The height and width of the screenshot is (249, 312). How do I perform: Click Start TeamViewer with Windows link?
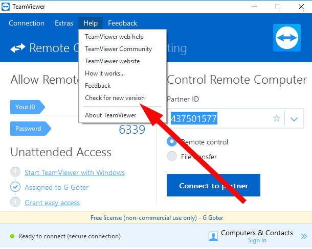point(75,172)
